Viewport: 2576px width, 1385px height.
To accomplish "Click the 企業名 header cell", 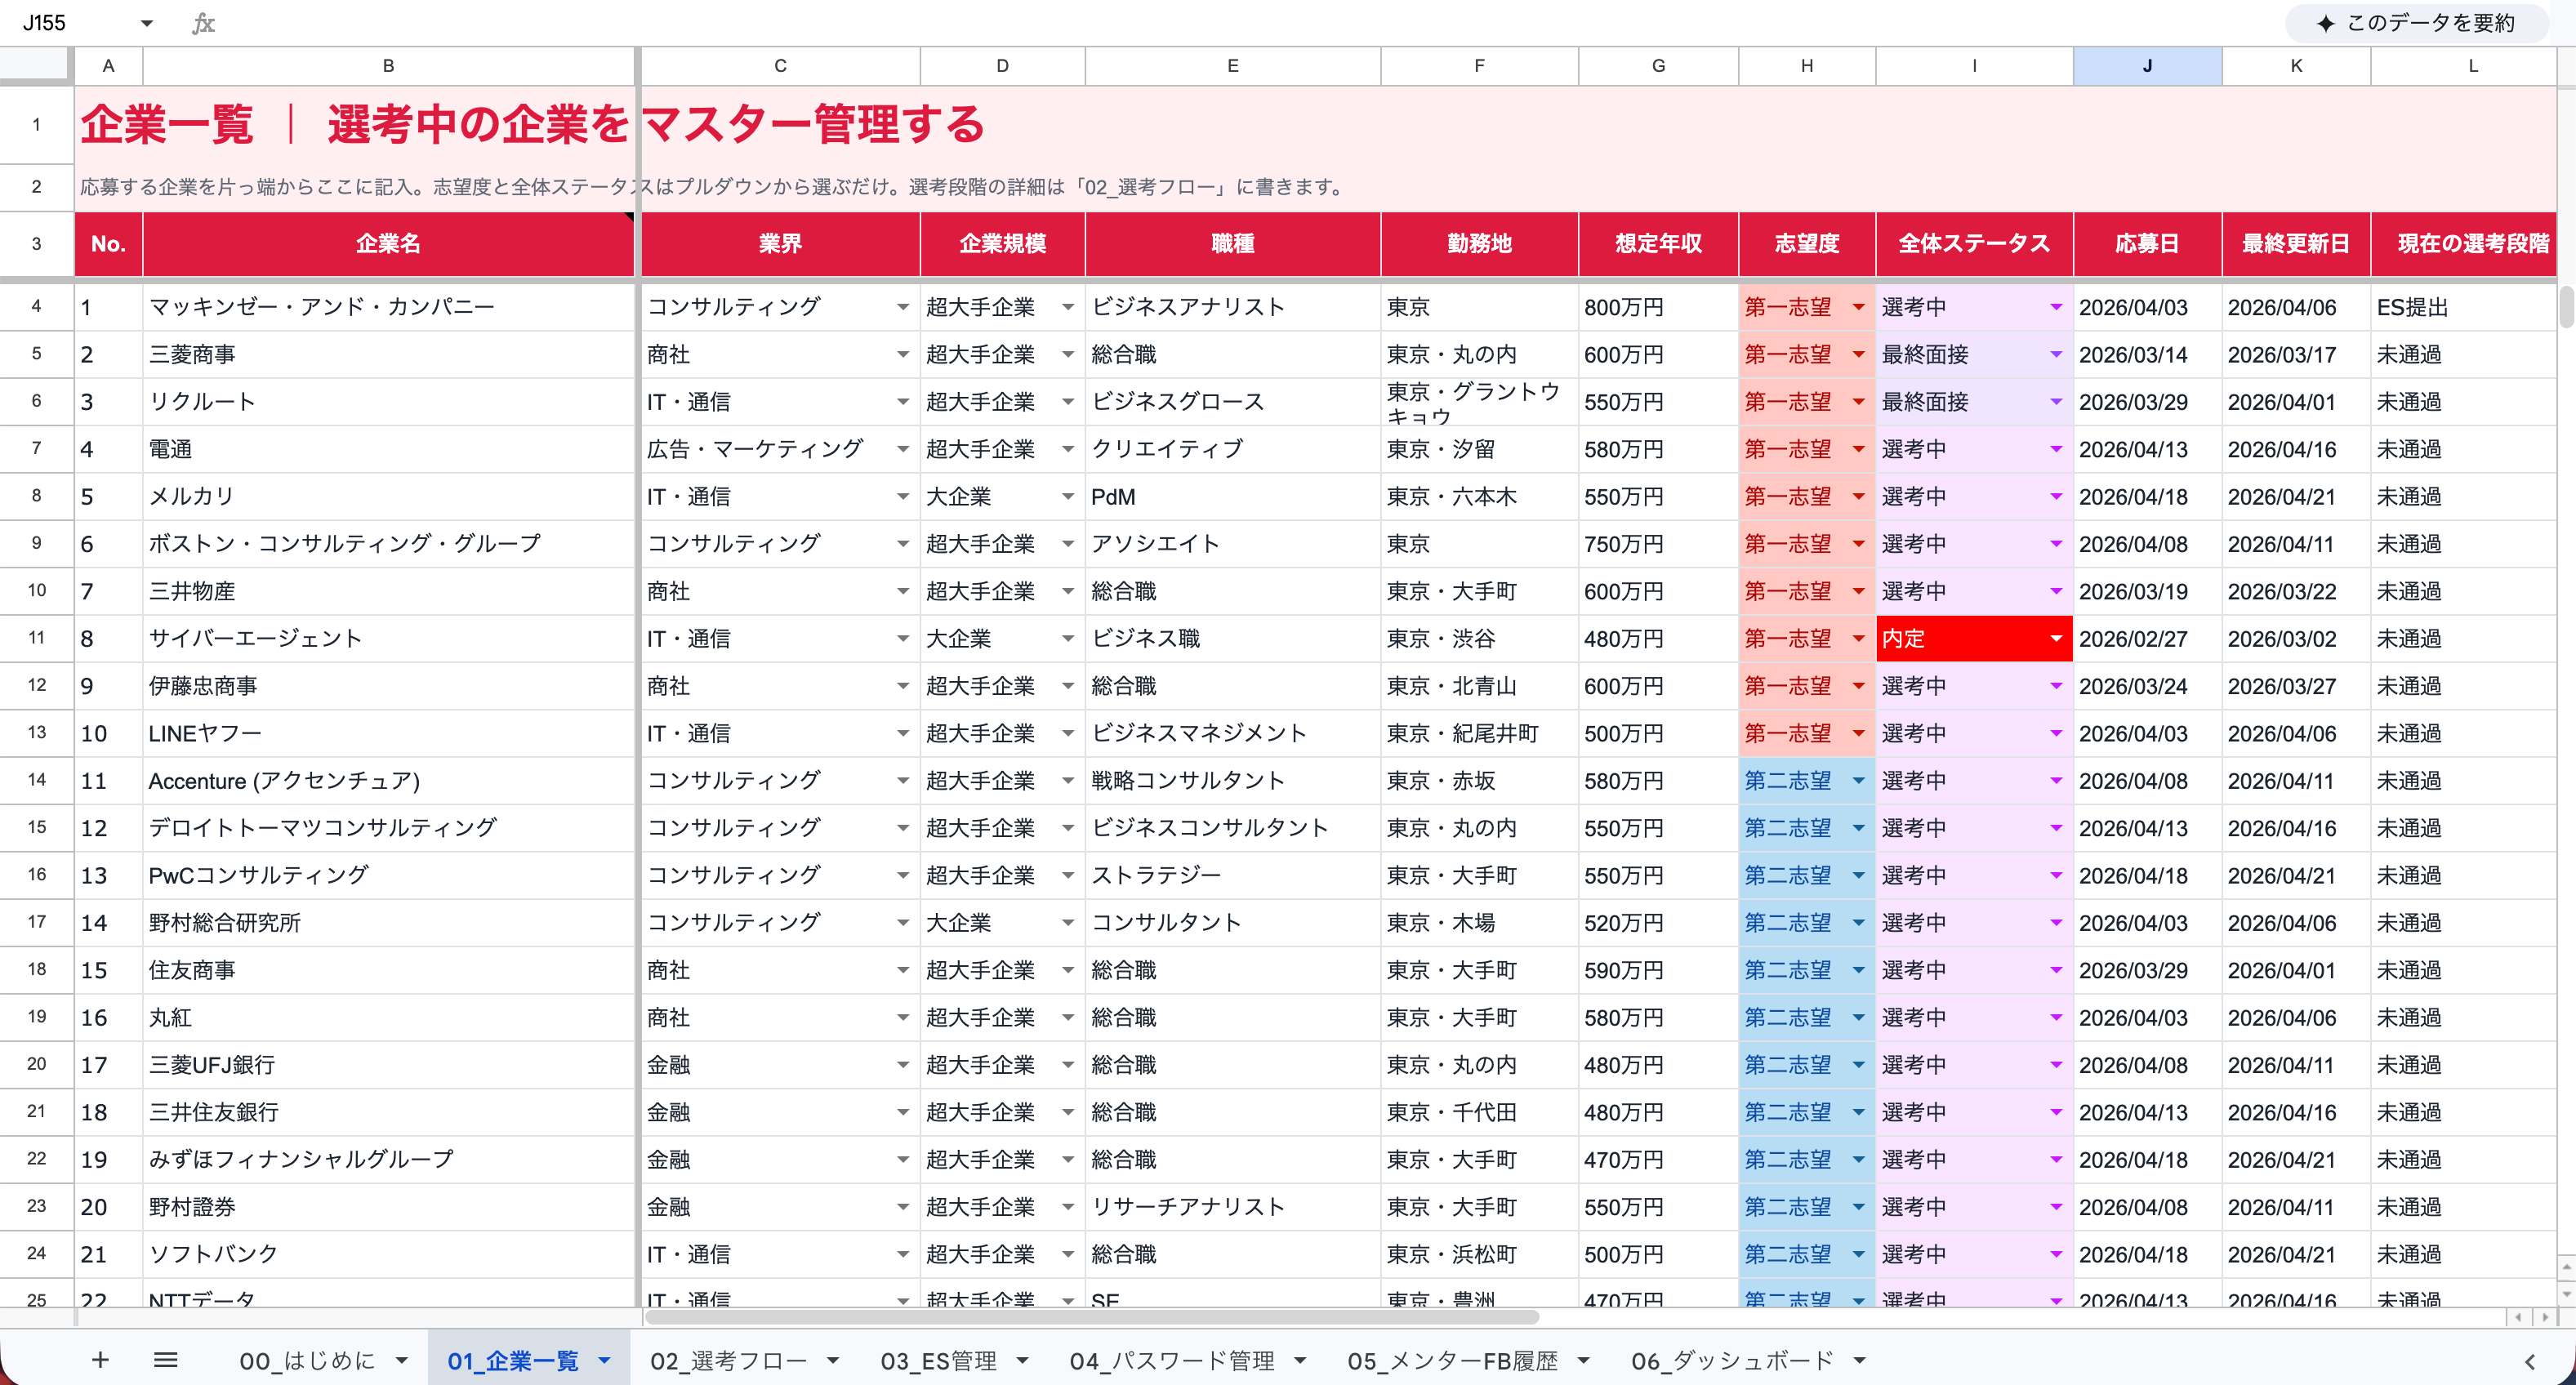I will pyautogui.click(x=388, y=244).
